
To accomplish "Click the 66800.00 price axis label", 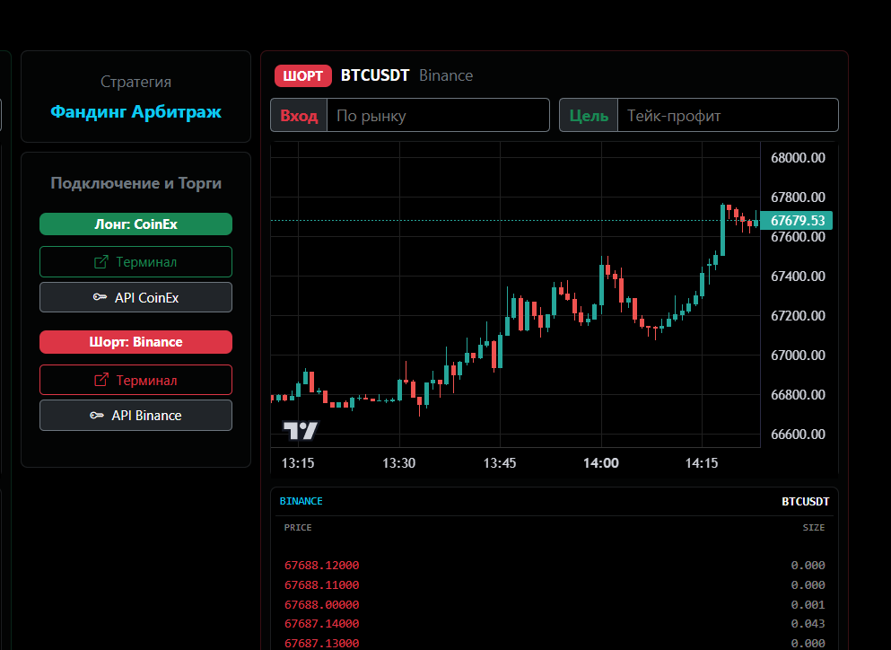I will [798, 395].
